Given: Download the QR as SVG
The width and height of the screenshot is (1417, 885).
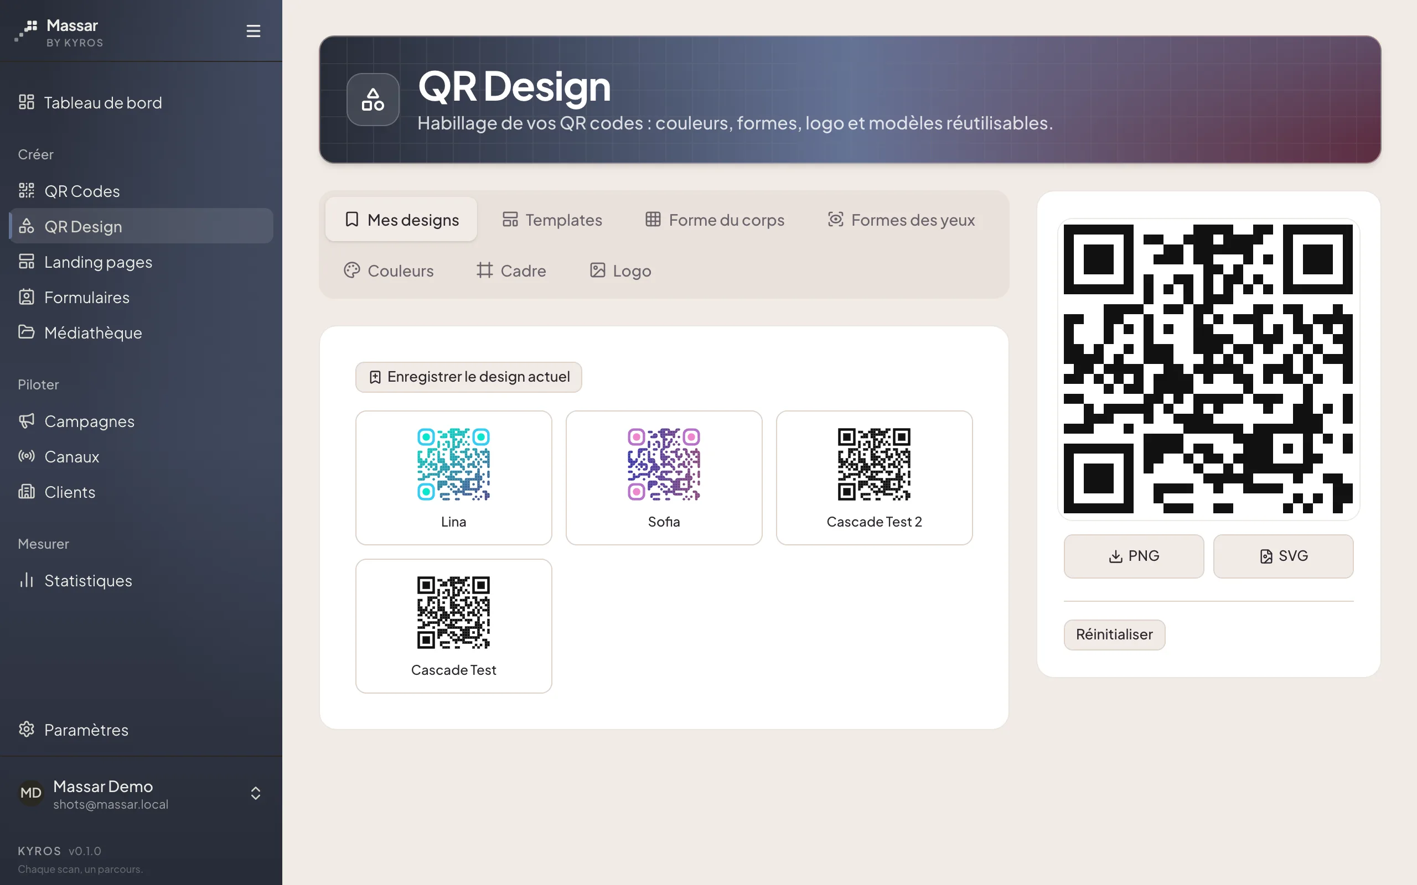Looking at the screenshot, I should click(x=1283, y=556).
